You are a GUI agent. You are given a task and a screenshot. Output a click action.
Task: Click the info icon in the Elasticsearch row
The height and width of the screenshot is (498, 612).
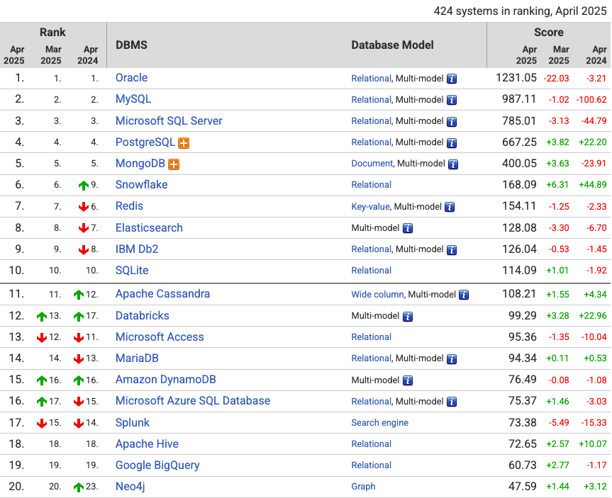408,228
